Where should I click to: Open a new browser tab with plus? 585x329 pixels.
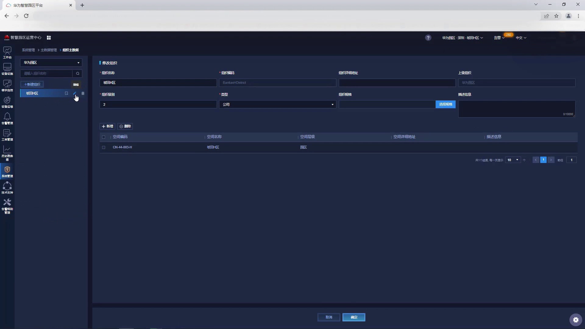click(82, 5)
